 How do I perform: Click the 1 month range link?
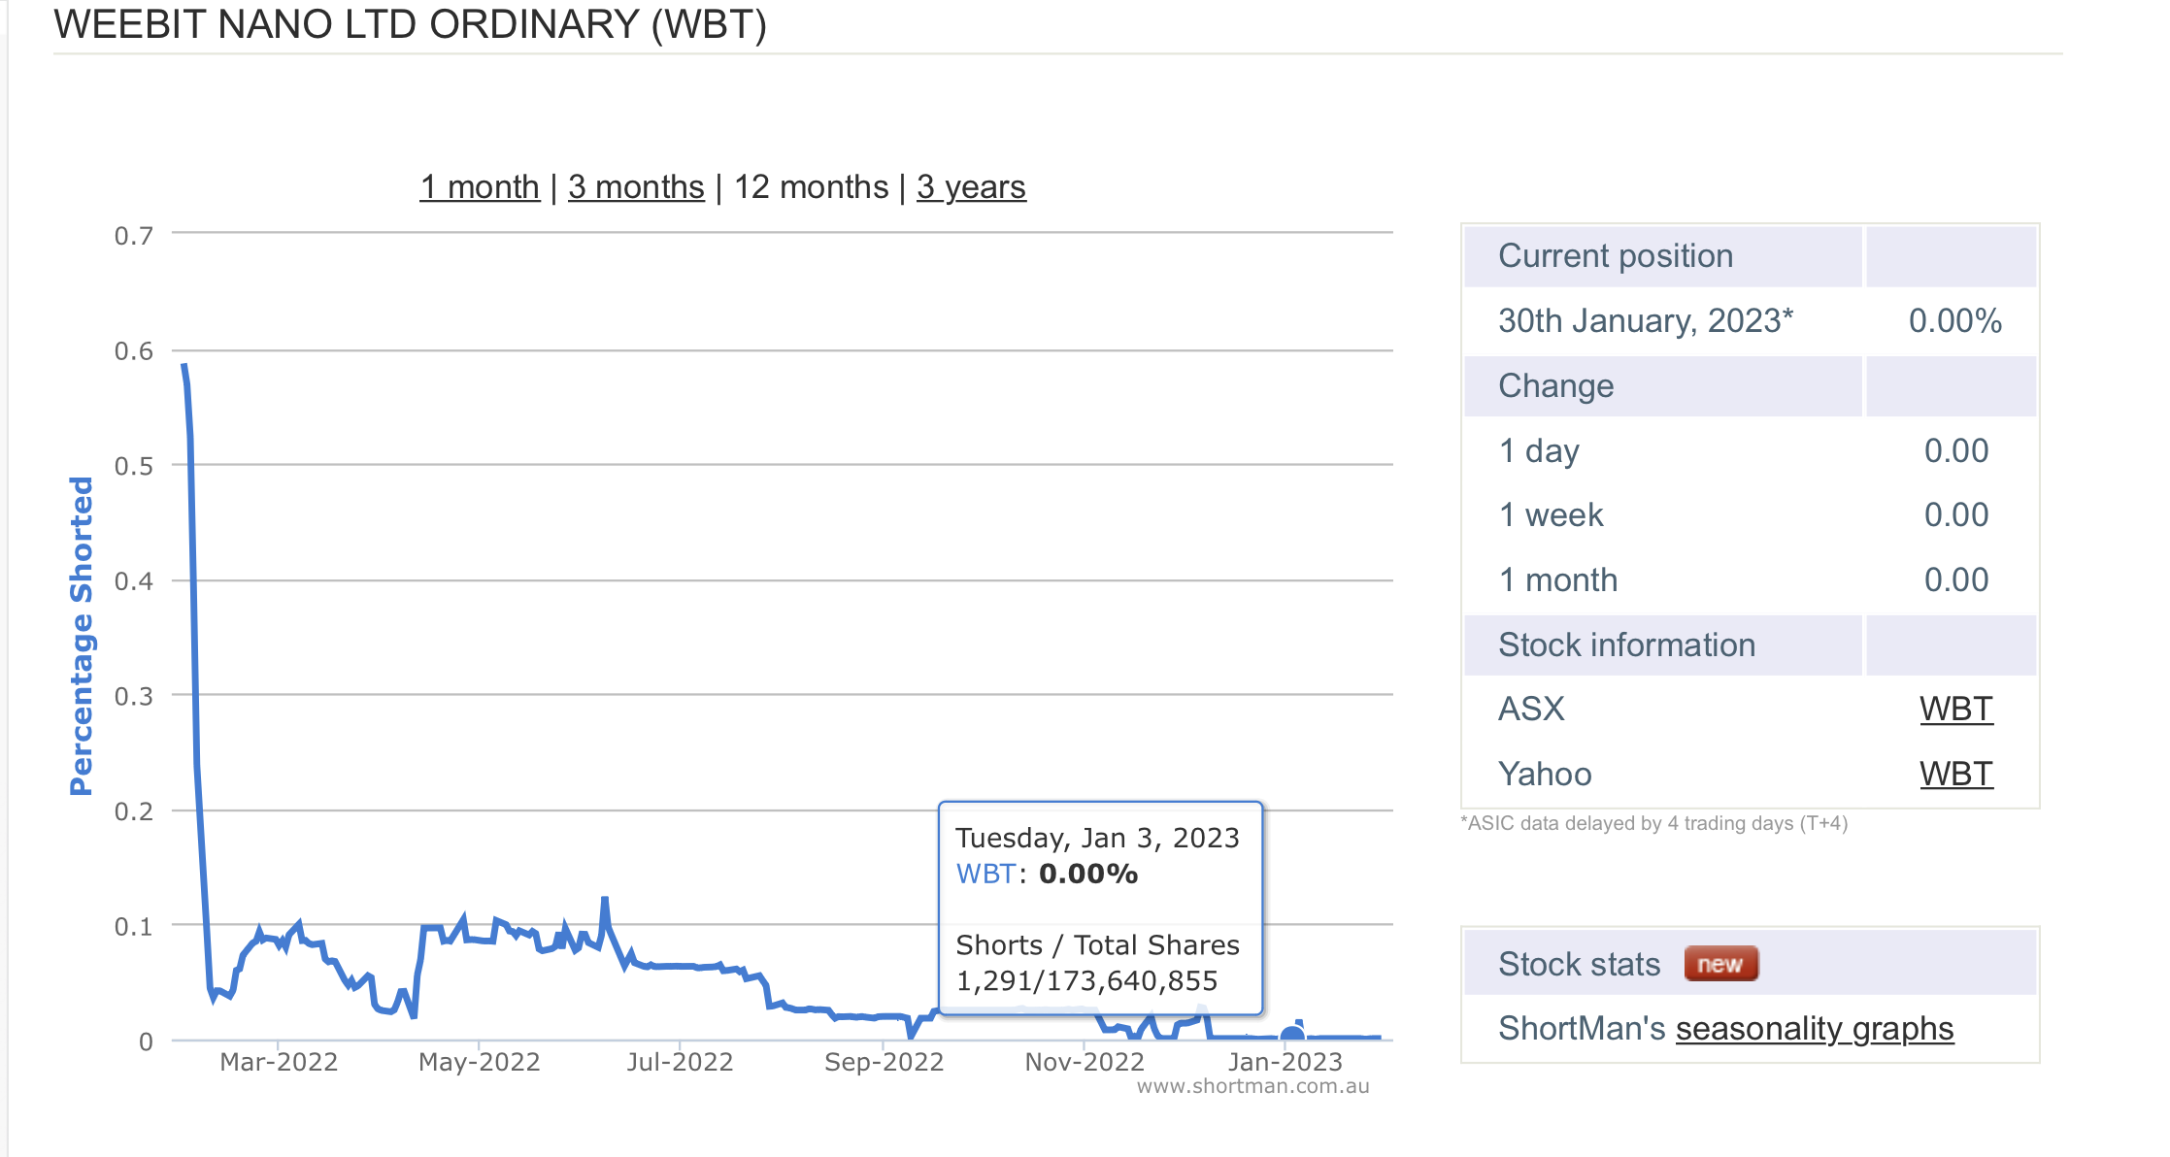click(x=479, y=186)
